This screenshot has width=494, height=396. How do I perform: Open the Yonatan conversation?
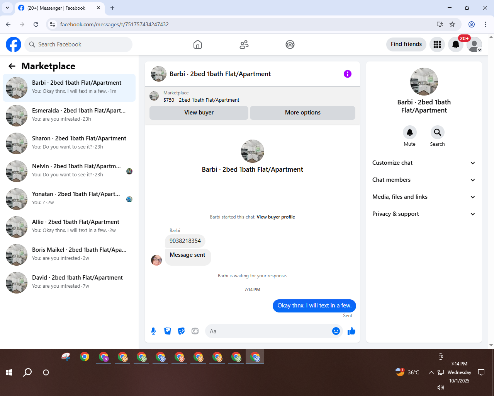tap(69, 199)
